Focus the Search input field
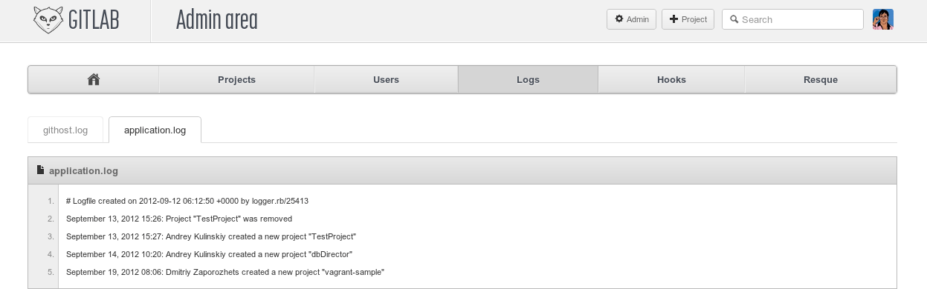 [792, 19]
